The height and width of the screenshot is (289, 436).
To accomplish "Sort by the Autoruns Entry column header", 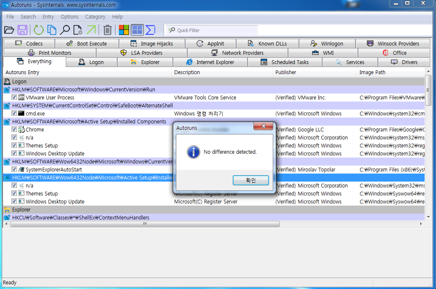I will pyautogui.click(x=87, y=72).
